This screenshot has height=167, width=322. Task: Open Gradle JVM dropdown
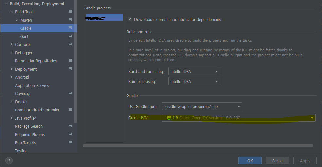tap(239, 118)
